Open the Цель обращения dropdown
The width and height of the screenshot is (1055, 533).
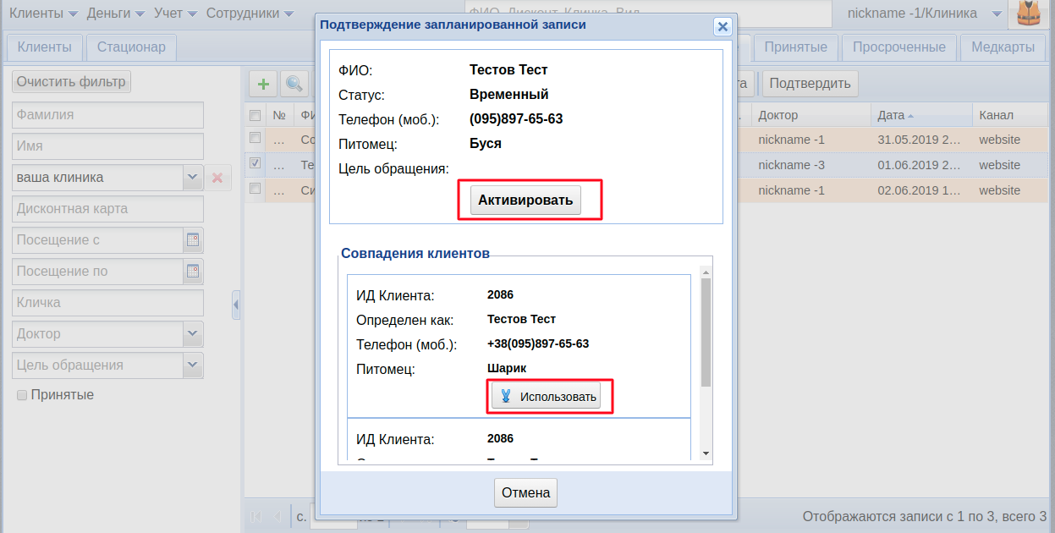pos(193,365)
